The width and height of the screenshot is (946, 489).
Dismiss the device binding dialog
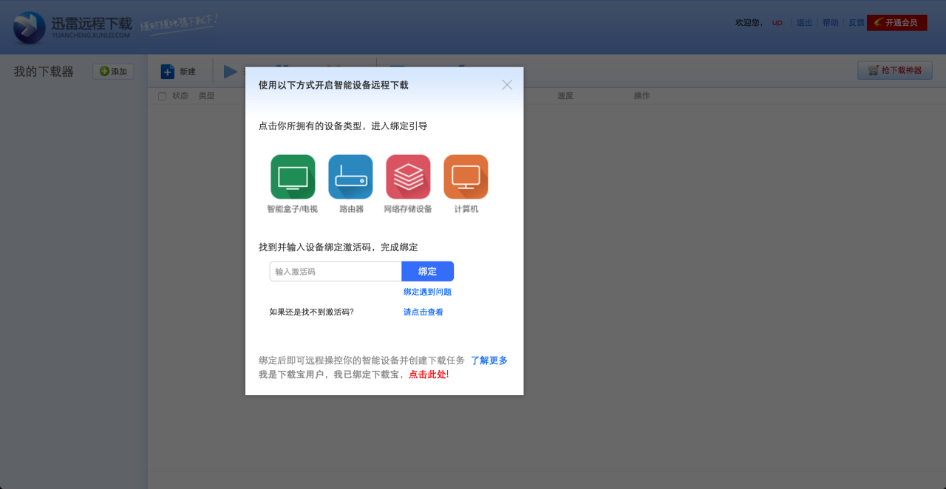point(507,84)
